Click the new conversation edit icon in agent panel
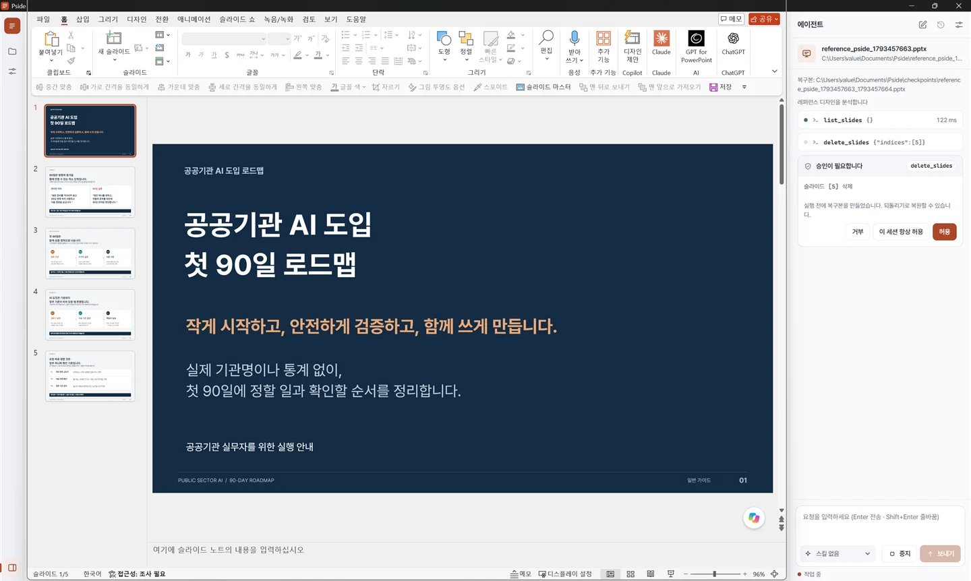971x581 pixels. click(922, 24)
